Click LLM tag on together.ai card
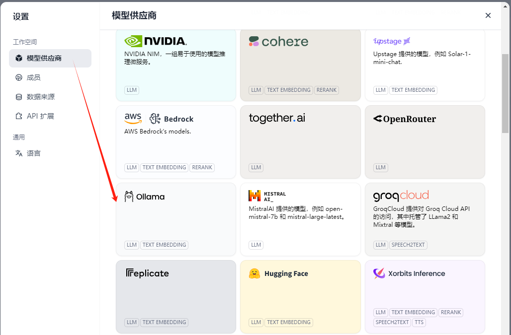Screen dimensions: 511x335 click(256, 168)
